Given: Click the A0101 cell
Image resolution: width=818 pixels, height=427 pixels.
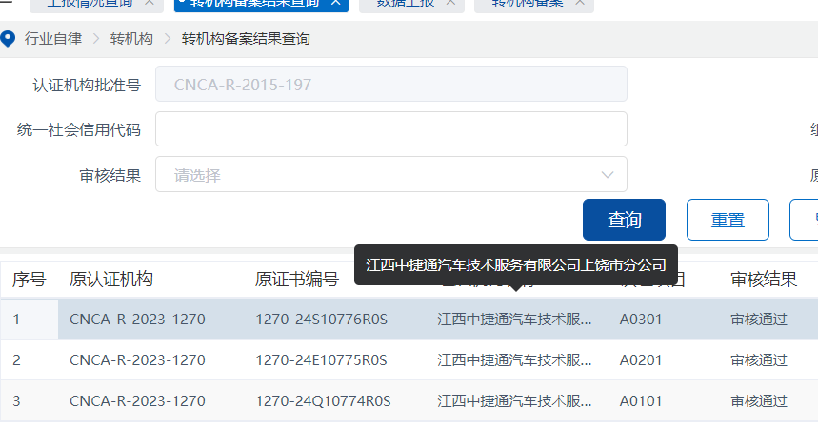Looking at the screenshot, I should point(641,401).
